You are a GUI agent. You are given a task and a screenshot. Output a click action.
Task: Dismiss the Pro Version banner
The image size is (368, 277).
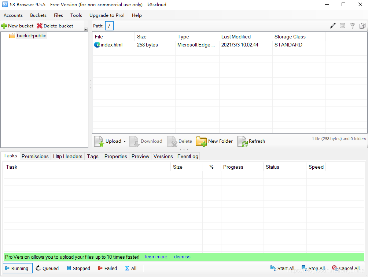(182, 257)
